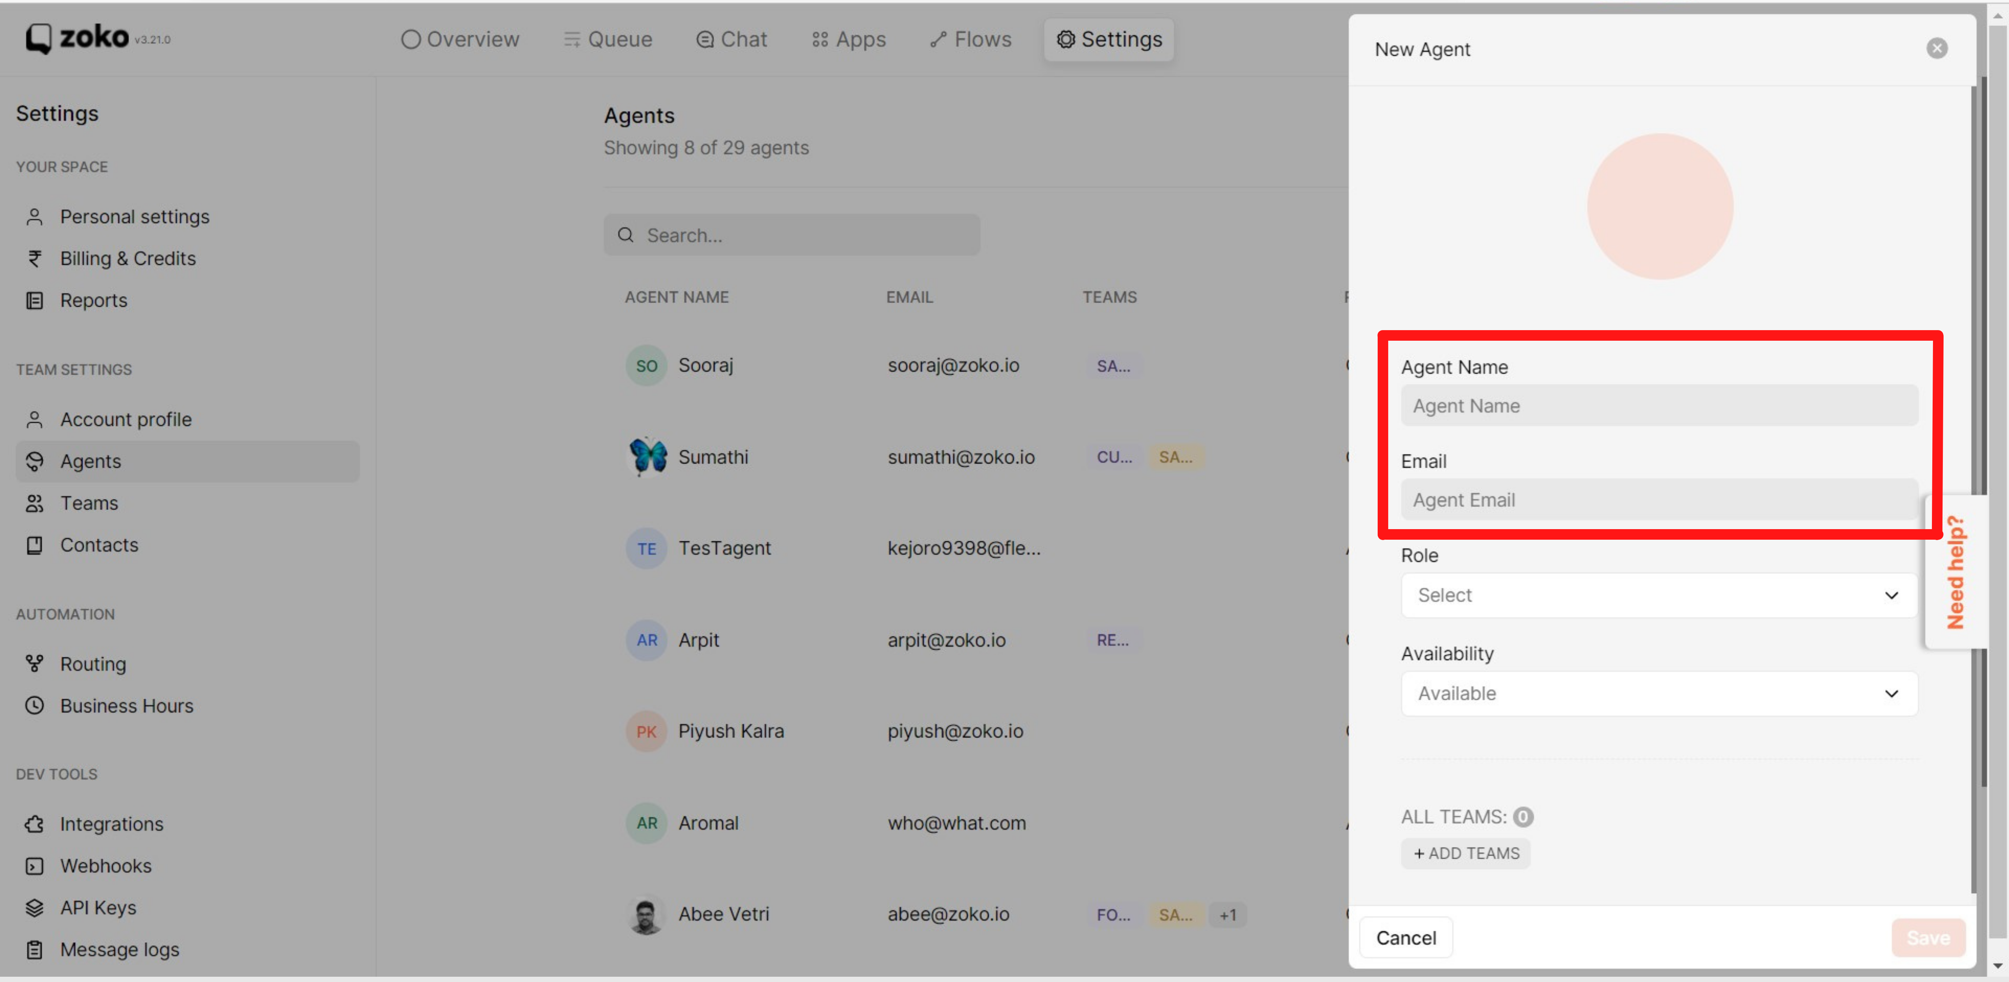The width and height of the screenshot is (2009, 982).
Task: Switch to the Flows tab
Action: point(970,39)
